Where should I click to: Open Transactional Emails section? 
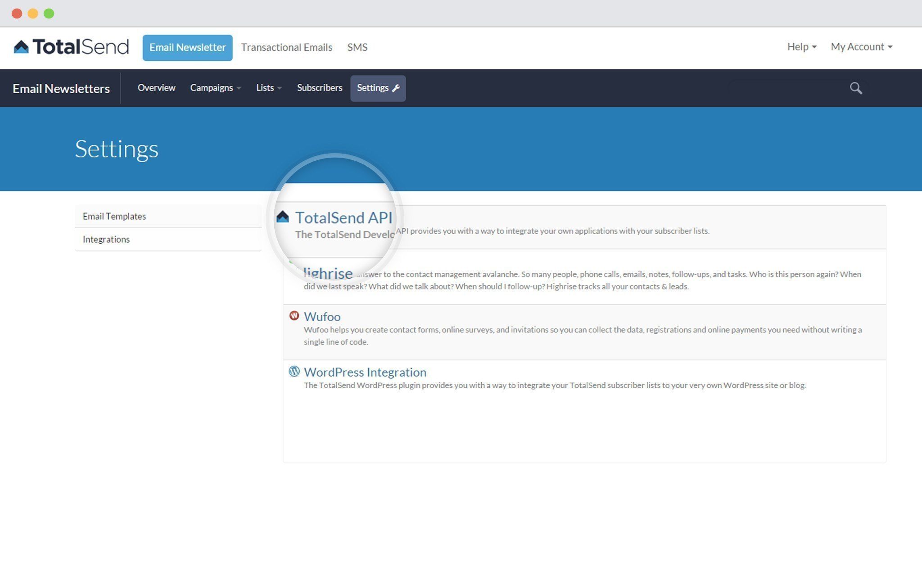[x=286, y=47]
